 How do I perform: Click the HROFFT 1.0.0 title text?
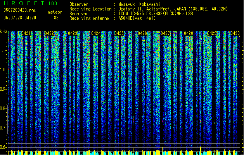pos(30,3)
